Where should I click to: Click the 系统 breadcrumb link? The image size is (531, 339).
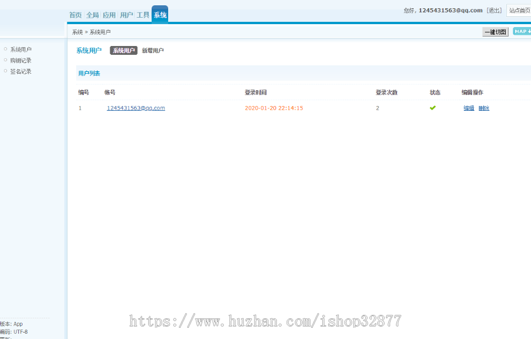click(77, 32)
